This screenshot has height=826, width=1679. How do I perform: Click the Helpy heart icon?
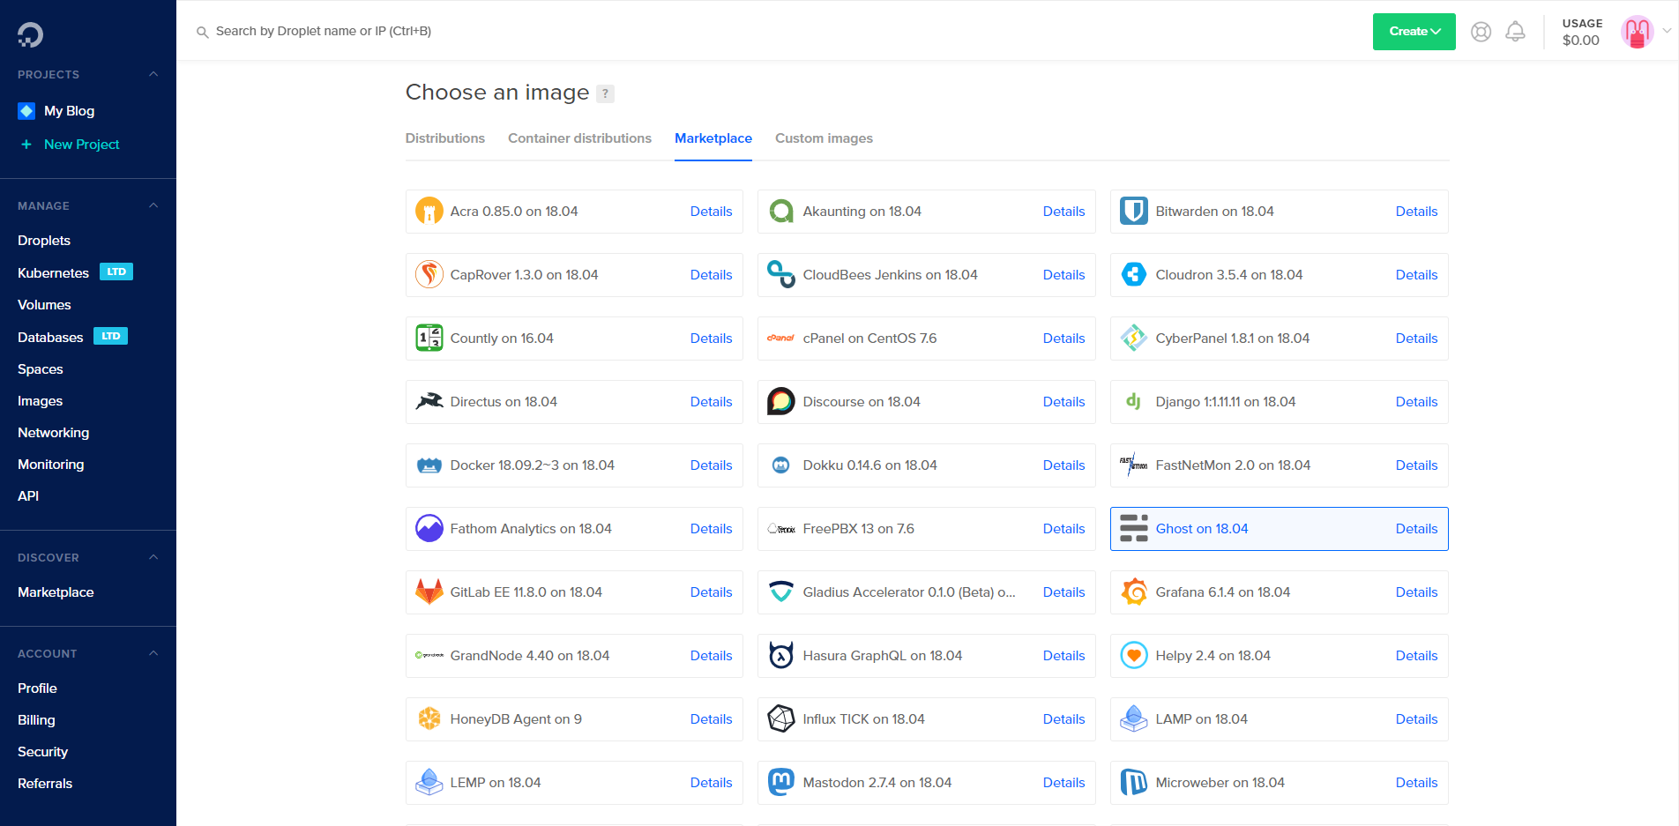click(1134, 656)
